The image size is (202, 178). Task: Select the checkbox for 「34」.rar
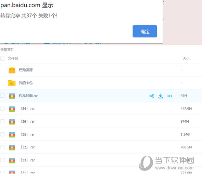click(2, 109)
